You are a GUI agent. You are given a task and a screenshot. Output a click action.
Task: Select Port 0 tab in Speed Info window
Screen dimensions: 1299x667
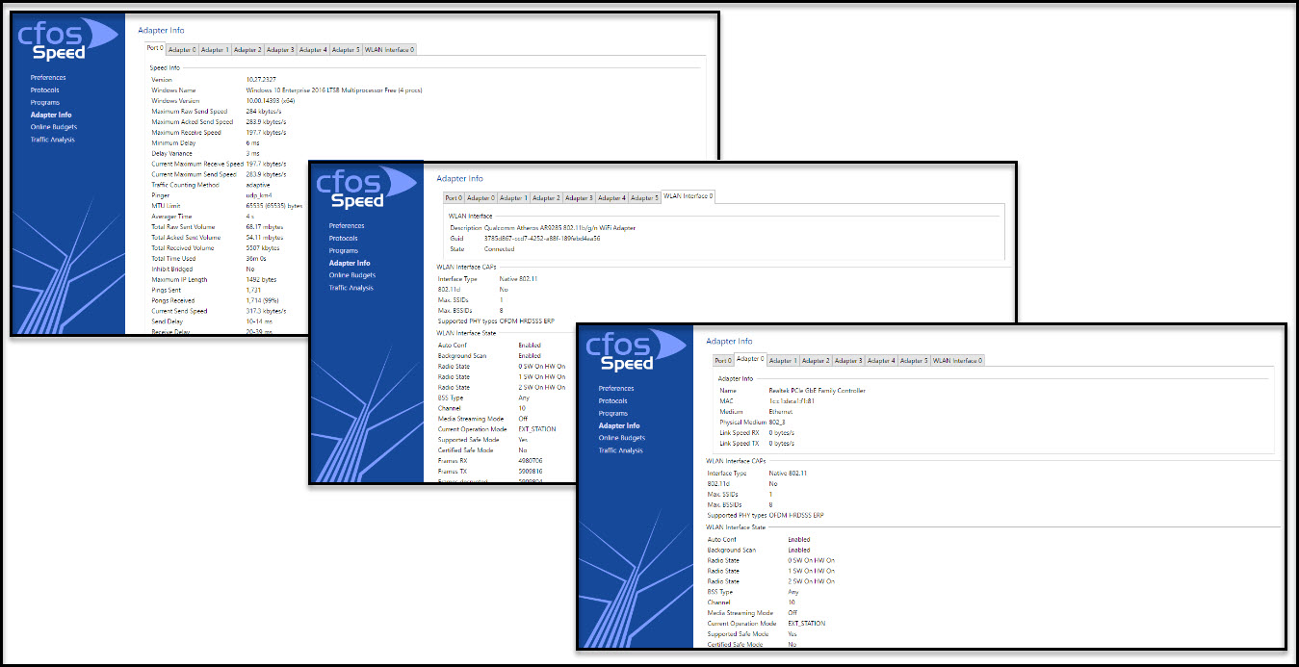[155, 49]
